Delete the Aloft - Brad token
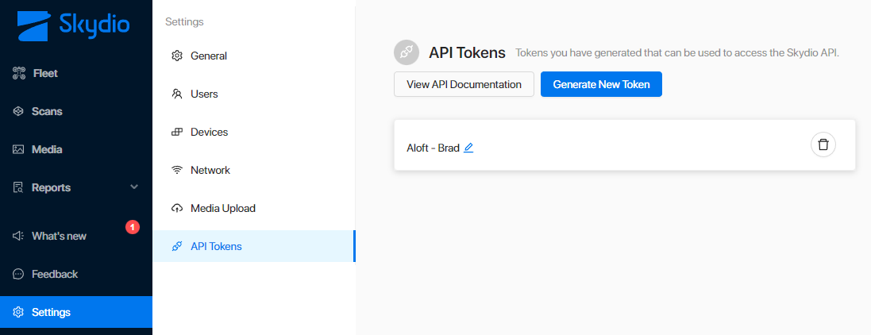Screen dimensions: 871x335 coord(823,144)
